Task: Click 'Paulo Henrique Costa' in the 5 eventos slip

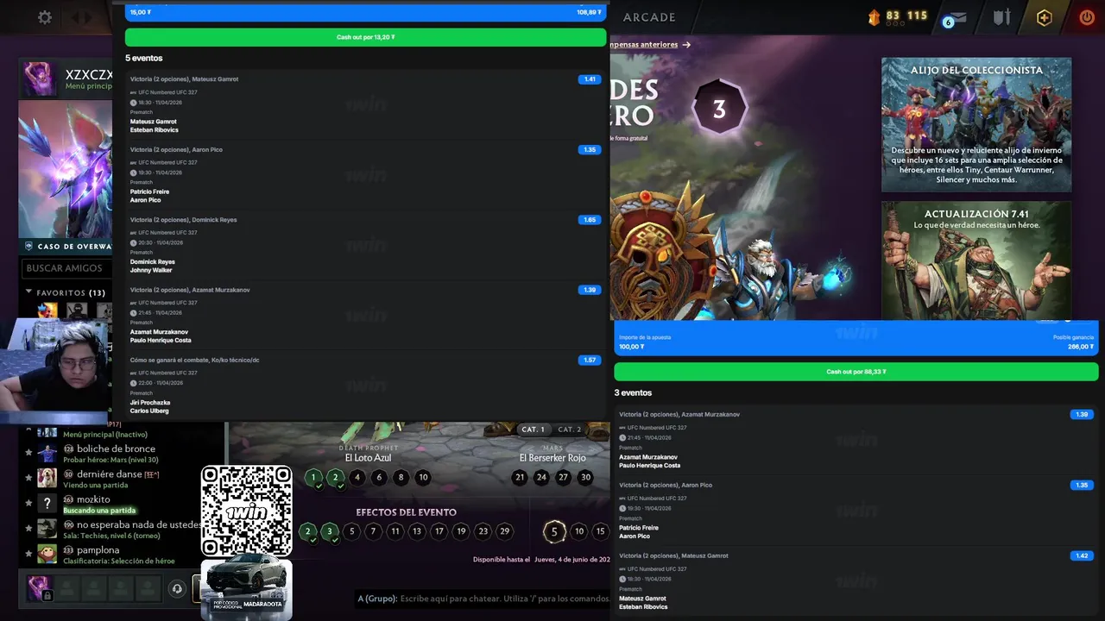Action: (x=161, y=341)
